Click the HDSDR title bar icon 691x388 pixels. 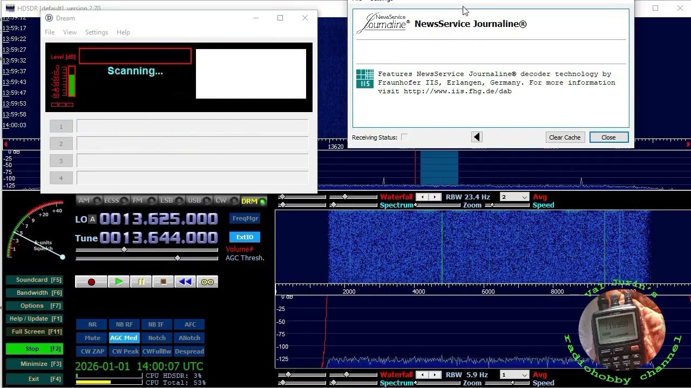[x=10, y=8]
